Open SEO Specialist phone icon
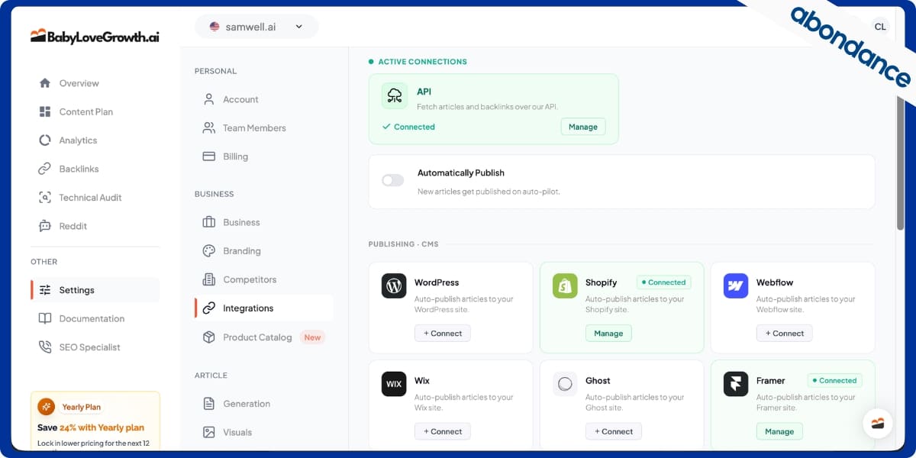Image resolution: width=916 pixels, height=458 pixels. (x=45, y=347)
